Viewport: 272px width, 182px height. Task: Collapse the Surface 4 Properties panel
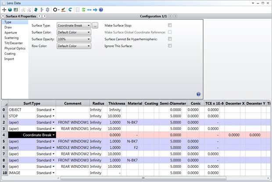point(3,16)
